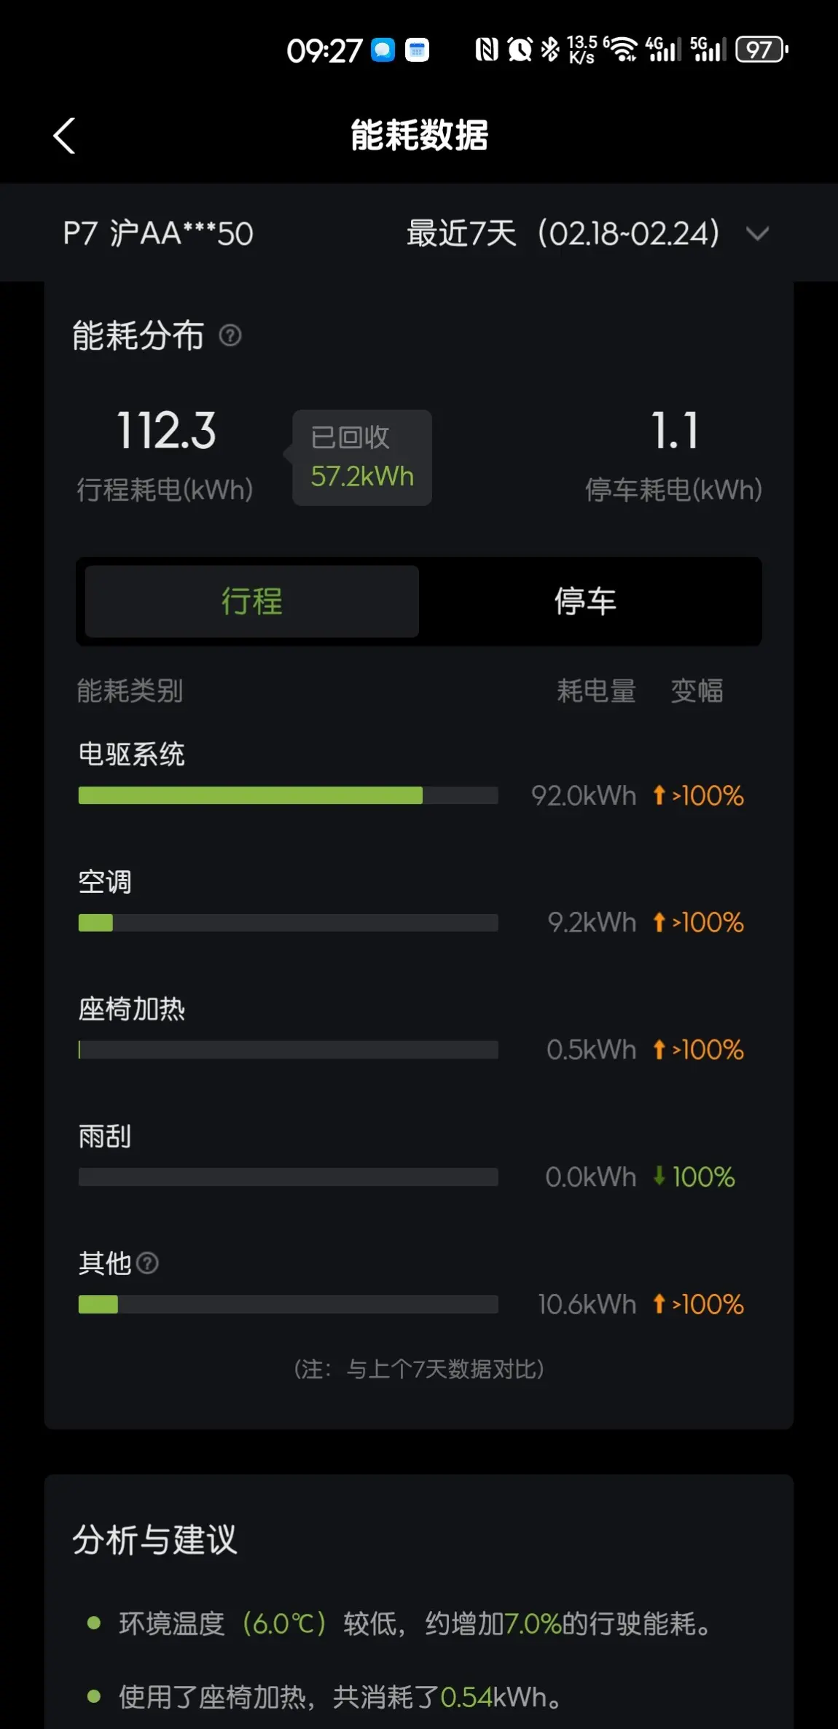Tap the 1.1 停车耗电 value
The width and height of the screenshot is (838, 1729).
[x=675, y=430]
